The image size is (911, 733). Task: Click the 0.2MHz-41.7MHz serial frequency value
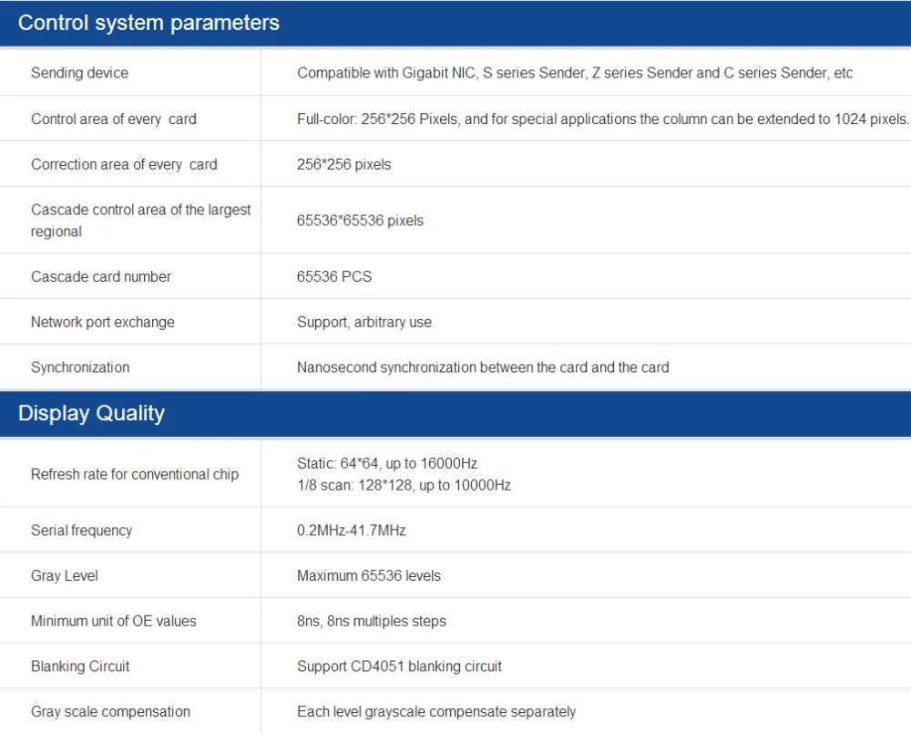(x=351, y=530)
